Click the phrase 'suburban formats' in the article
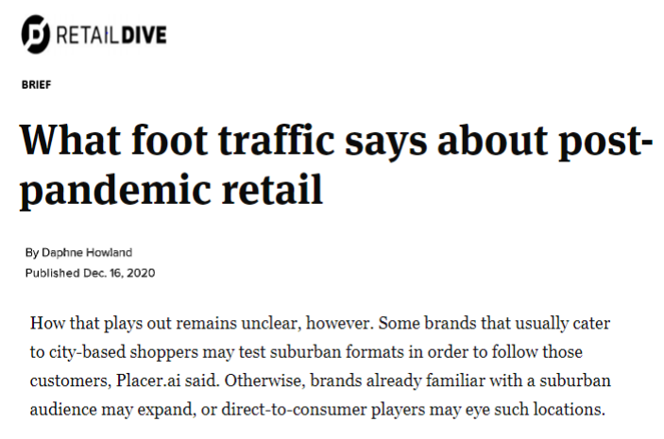The width and height of the screenshot is (664, 439). [x=336, y=352]
